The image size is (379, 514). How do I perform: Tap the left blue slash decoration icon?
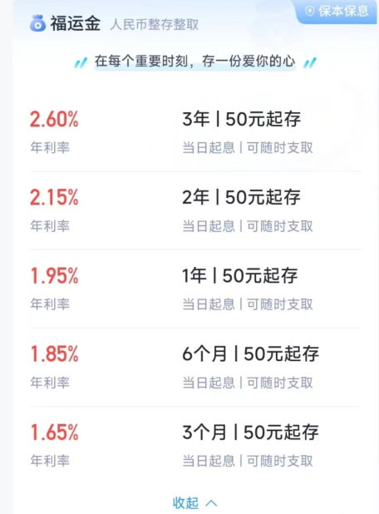pos(81,62)
